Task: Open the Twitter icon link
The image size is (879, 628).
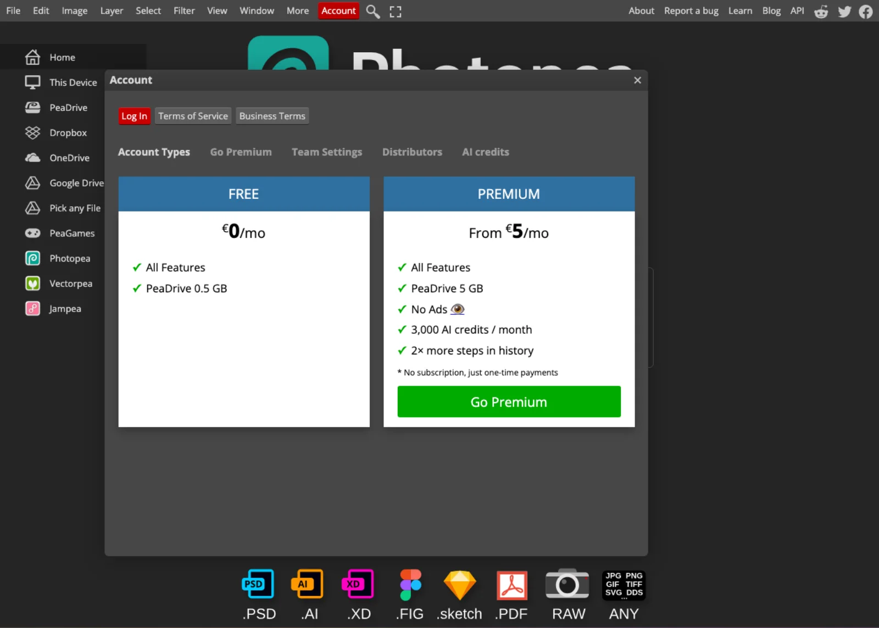Action: point(844,12)
